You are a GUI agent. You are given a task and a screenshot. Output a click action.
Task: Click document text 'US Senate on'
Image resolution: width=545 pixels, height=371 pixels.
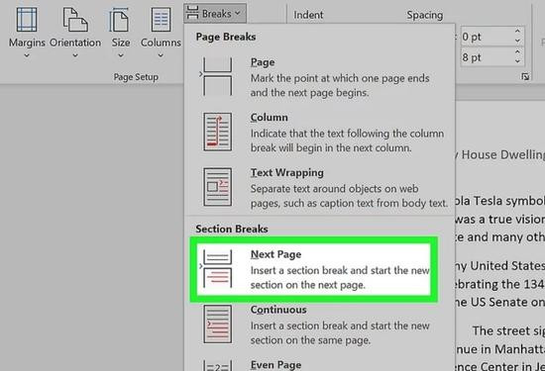(507, 303)
